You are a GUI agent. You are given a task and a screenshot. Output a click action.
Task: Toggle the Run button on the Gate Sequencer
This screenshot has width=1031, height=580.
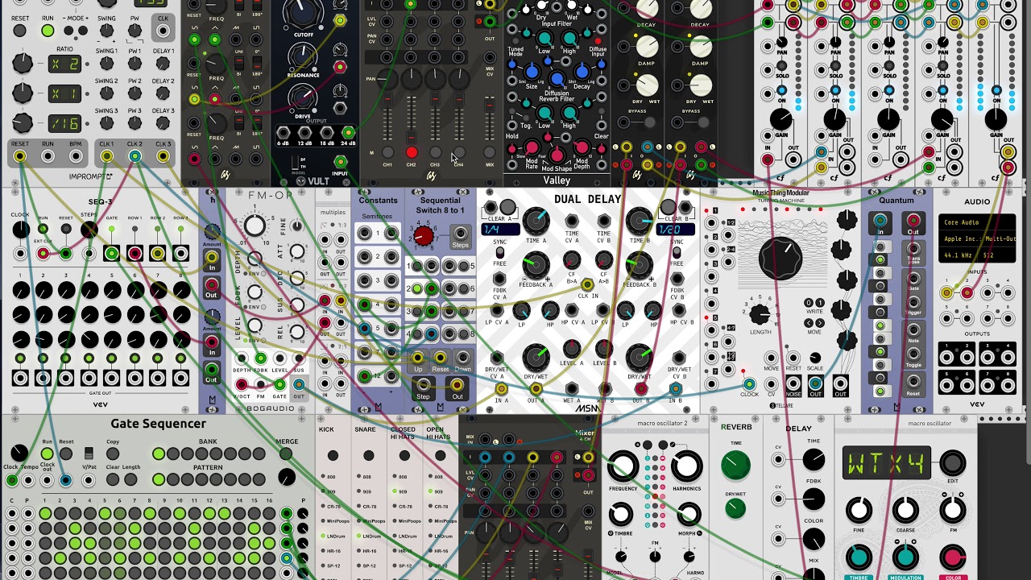(x=48, y=454)
